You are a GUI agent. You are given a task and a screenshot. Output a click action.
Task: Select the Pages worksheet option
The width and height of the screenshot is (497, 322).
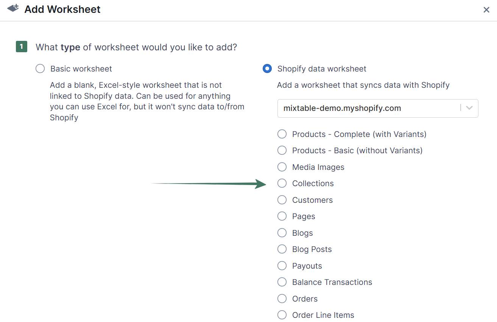click(x=282, y=216)
